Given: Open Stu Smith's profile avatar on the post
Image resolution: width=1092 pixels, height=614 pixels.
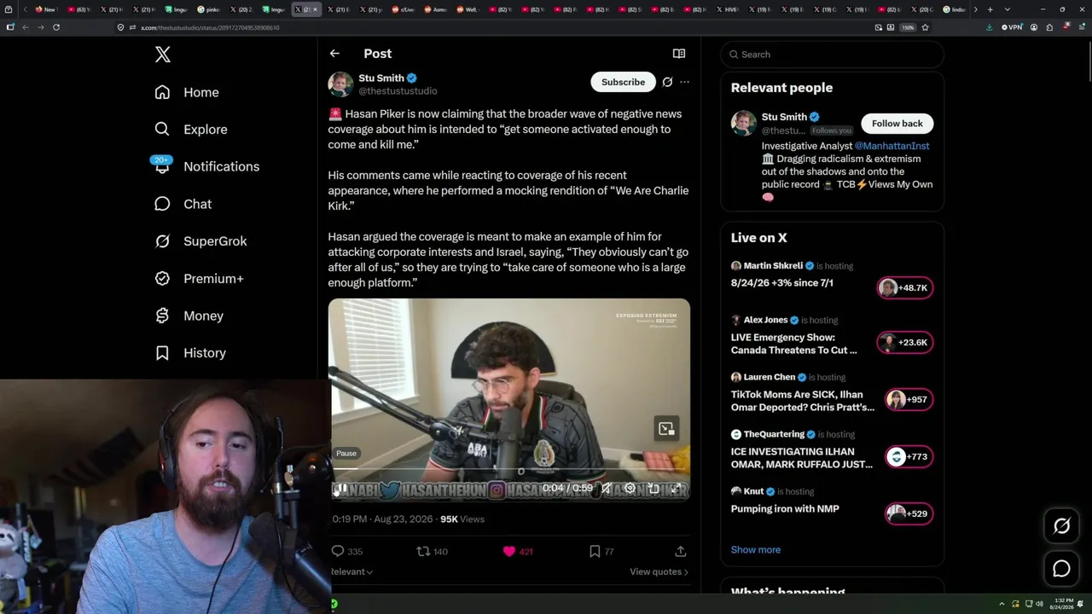Looking at the screenshot, I should [340, 84].
